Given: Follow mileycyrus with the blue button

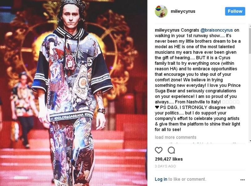Looking at the screenshot, I should coord(235,11).
